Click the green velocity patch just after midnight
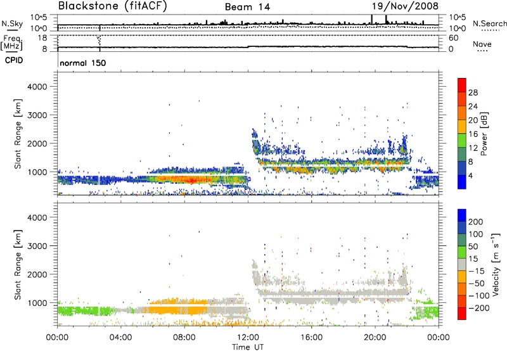 84,311
